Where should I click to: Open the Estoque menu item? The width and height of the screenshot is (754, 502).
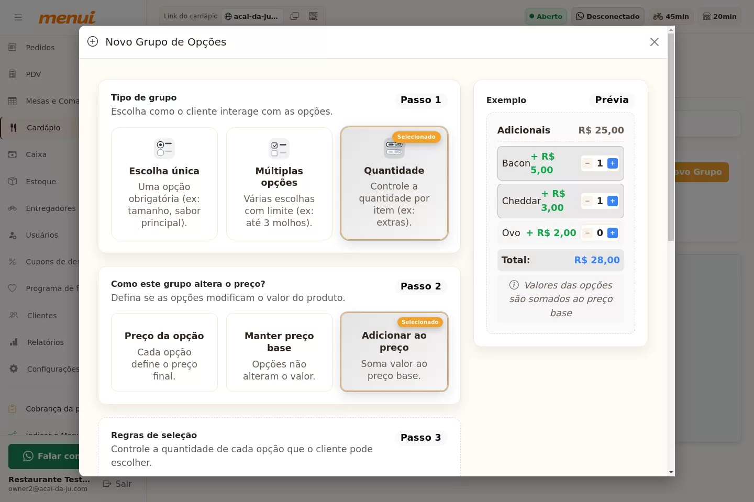coord(40,181)
